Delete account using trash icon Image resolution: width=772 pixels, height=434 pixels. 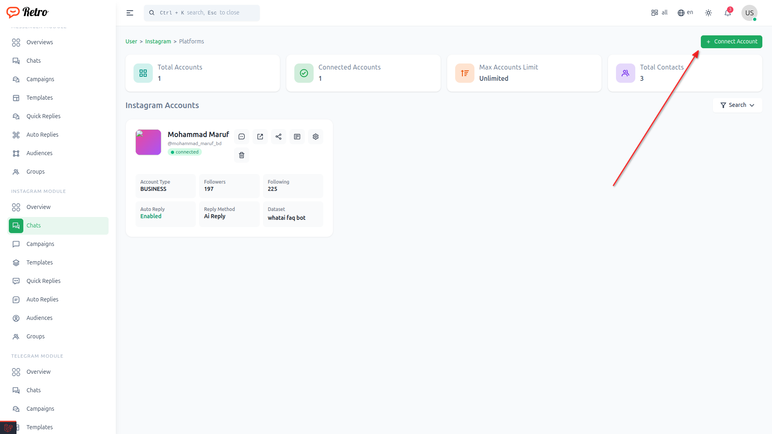pyautogui.click(x=242, y=155)
